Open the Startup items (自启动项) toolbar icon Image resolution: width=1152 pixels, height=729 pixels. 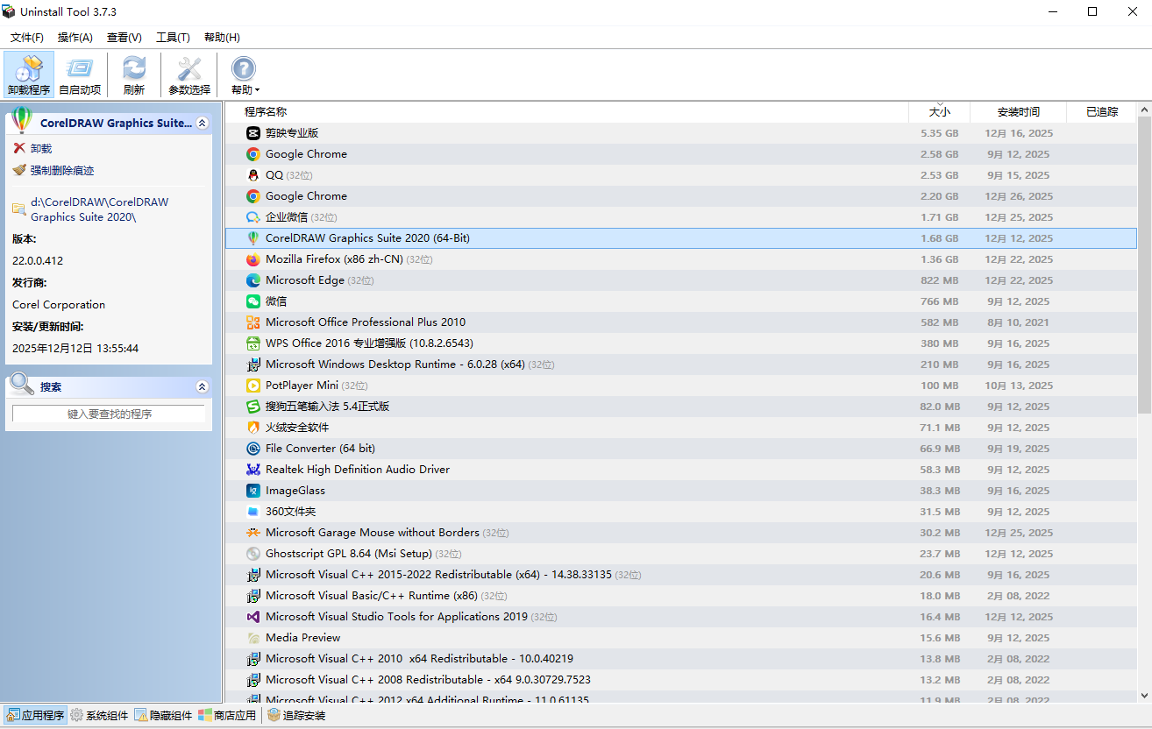tap(80, 74)
